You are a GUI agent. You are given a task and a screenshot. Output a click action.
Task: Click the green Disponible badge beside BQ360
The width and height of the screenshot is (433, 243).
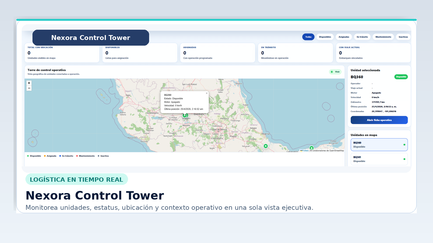[401, 77]
